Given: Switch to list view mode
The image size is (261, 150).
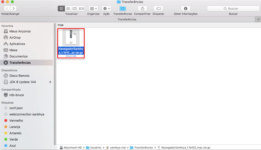Looking at the screenshot, I should tap(68, 9).
